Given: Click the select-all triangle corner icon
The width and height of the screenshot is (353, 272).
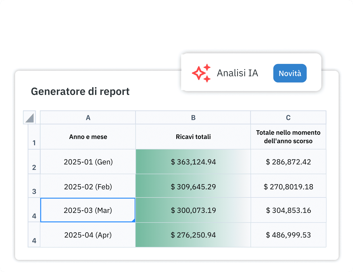Looking at the screenshot, I should pyautogui.click(x=29, y=117).
